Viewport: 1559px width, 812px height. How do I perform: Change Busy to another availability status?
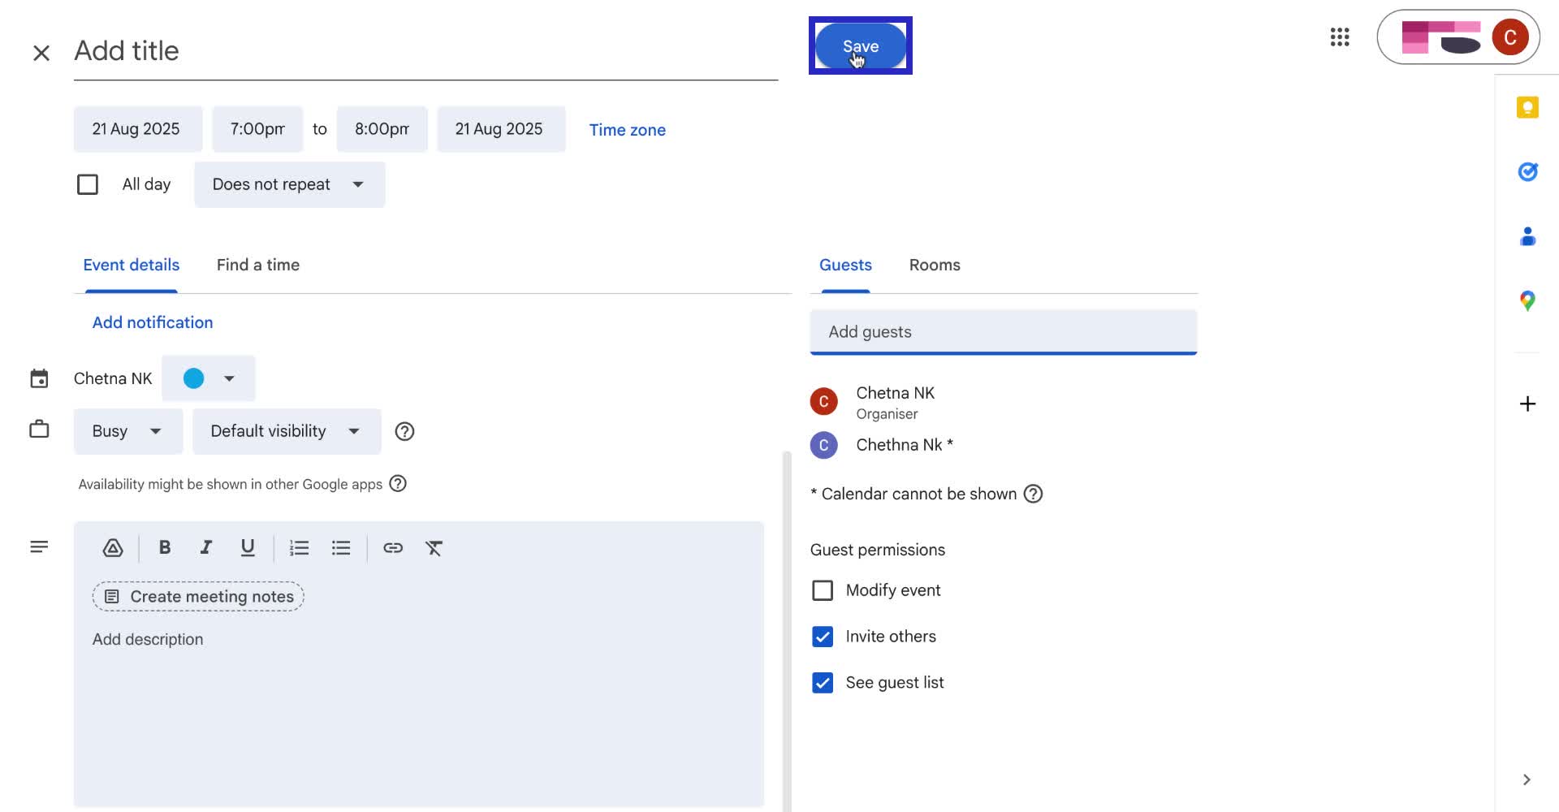click(127, 431)
